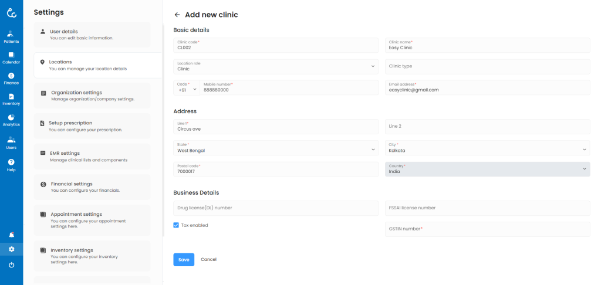Click the power logout icon
The image size is (601, 285).
coord(11,265)
